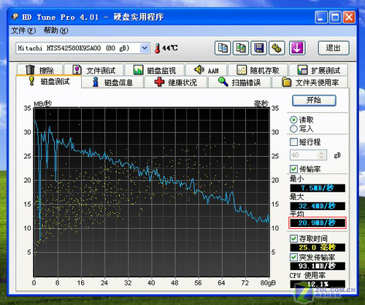Open the options gear icon
This screenshot has width=365, height=305.
click(277, 48)
